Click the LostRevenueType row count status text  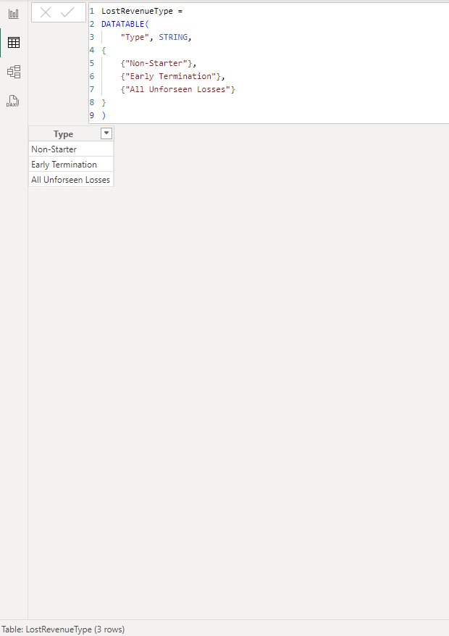tap(63, 629)
